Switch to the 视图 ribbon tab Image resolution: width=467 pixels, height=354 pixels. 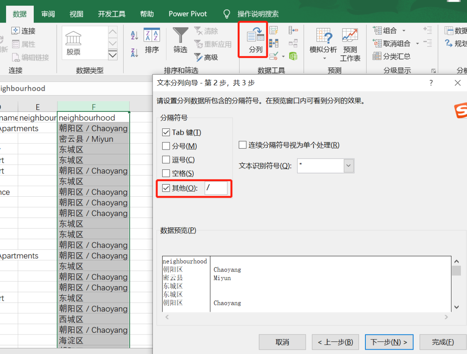pos(76,14)
